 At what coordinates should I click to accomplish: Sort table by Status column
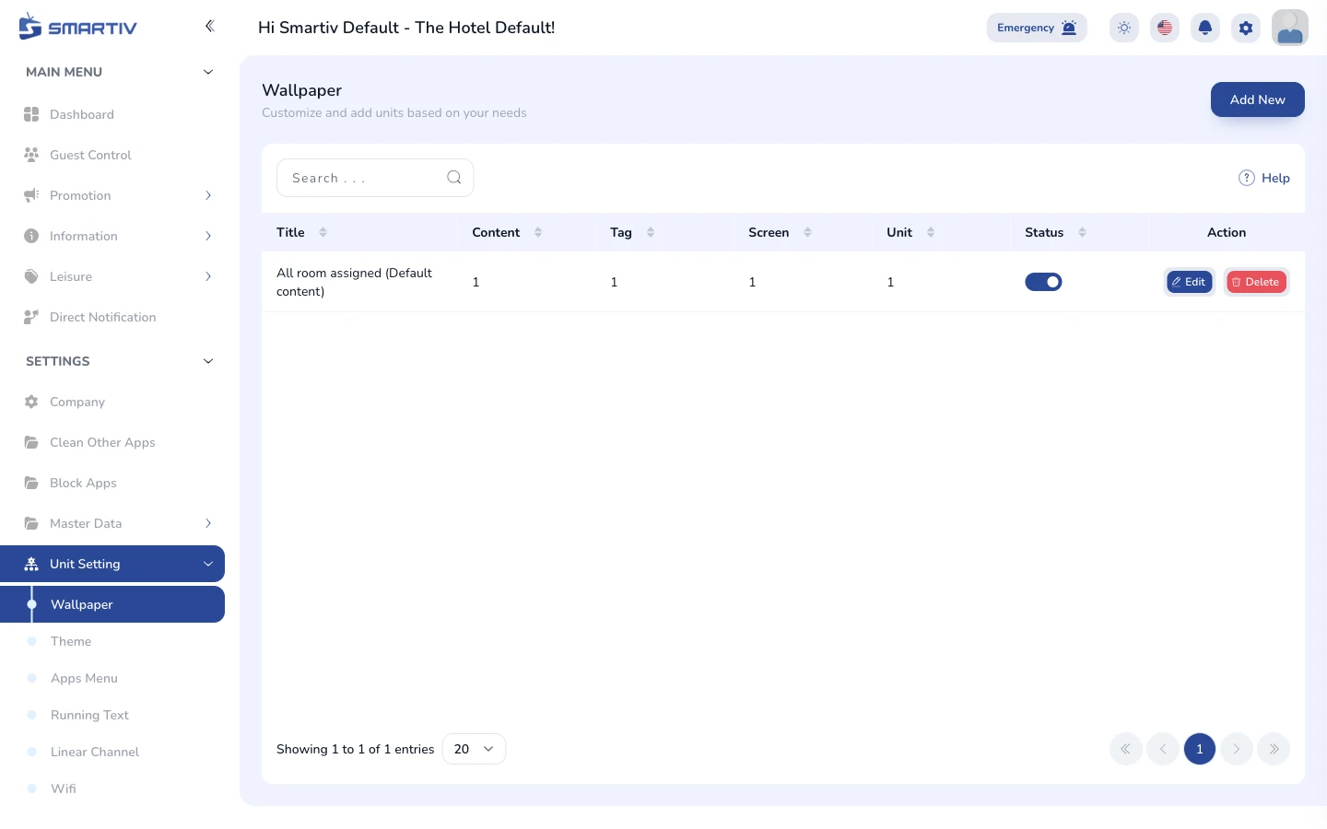pyautogui.click(x=1082, y=232)
